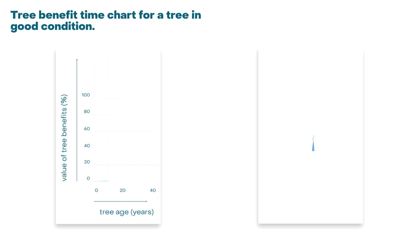Click the x-axis '0' tick label
Viewport: 419px width, 236px height.
97,190
